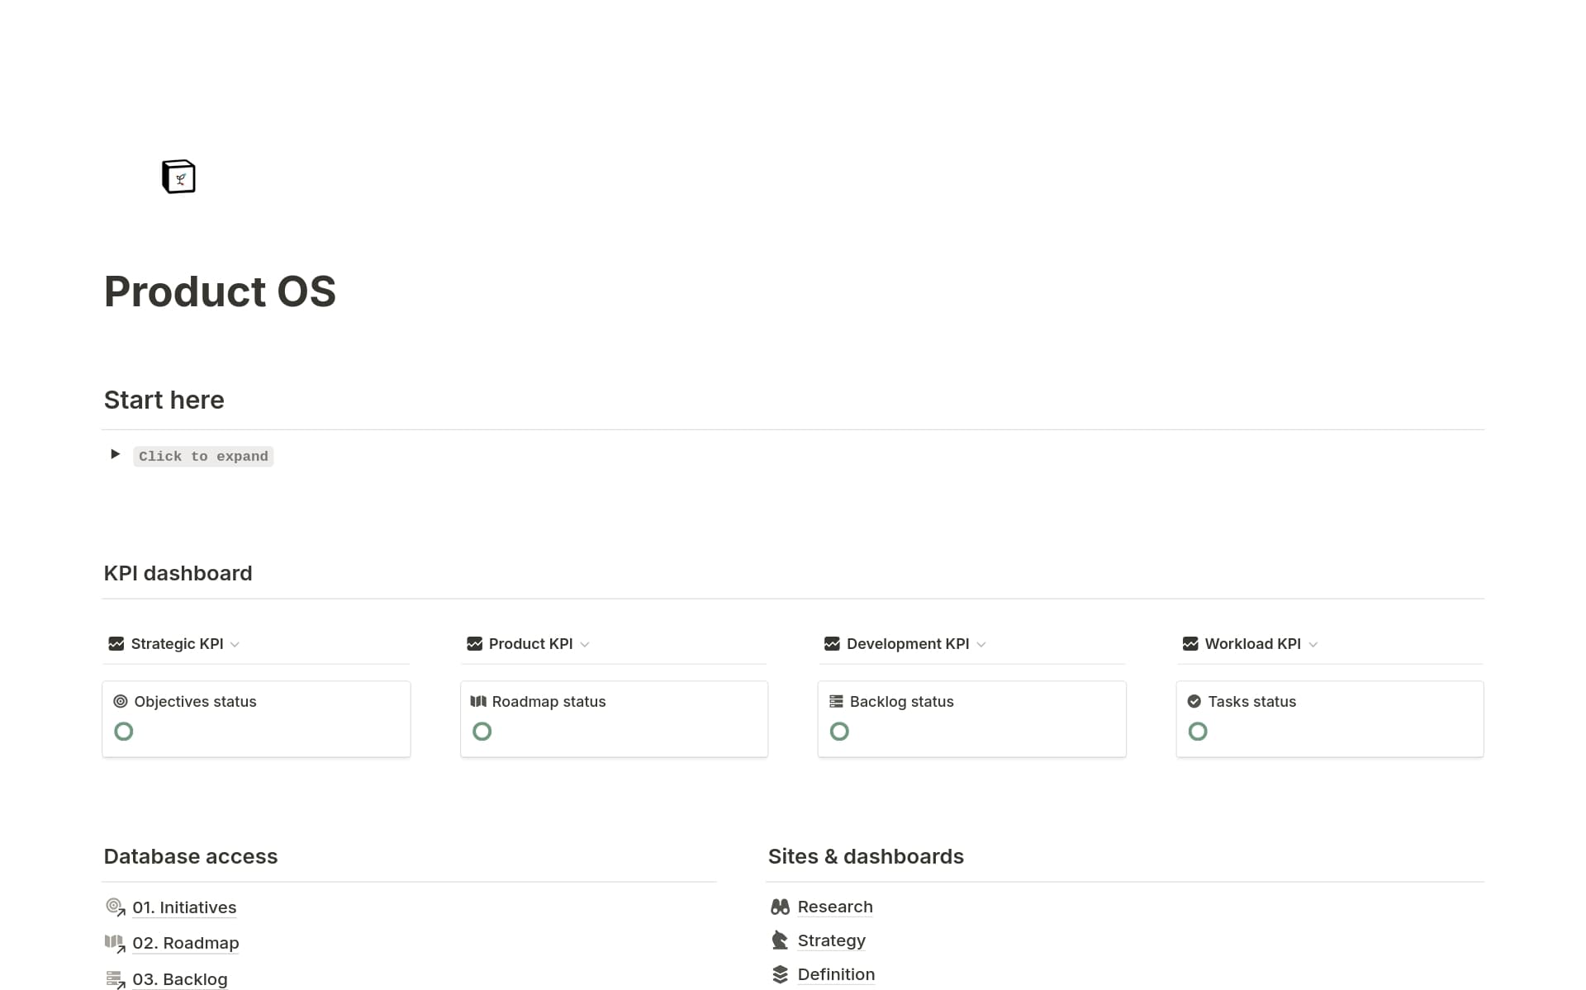Open the Development KPI dropdown chevron
The image size is (1586, 990).
click(x=981, y=645)
